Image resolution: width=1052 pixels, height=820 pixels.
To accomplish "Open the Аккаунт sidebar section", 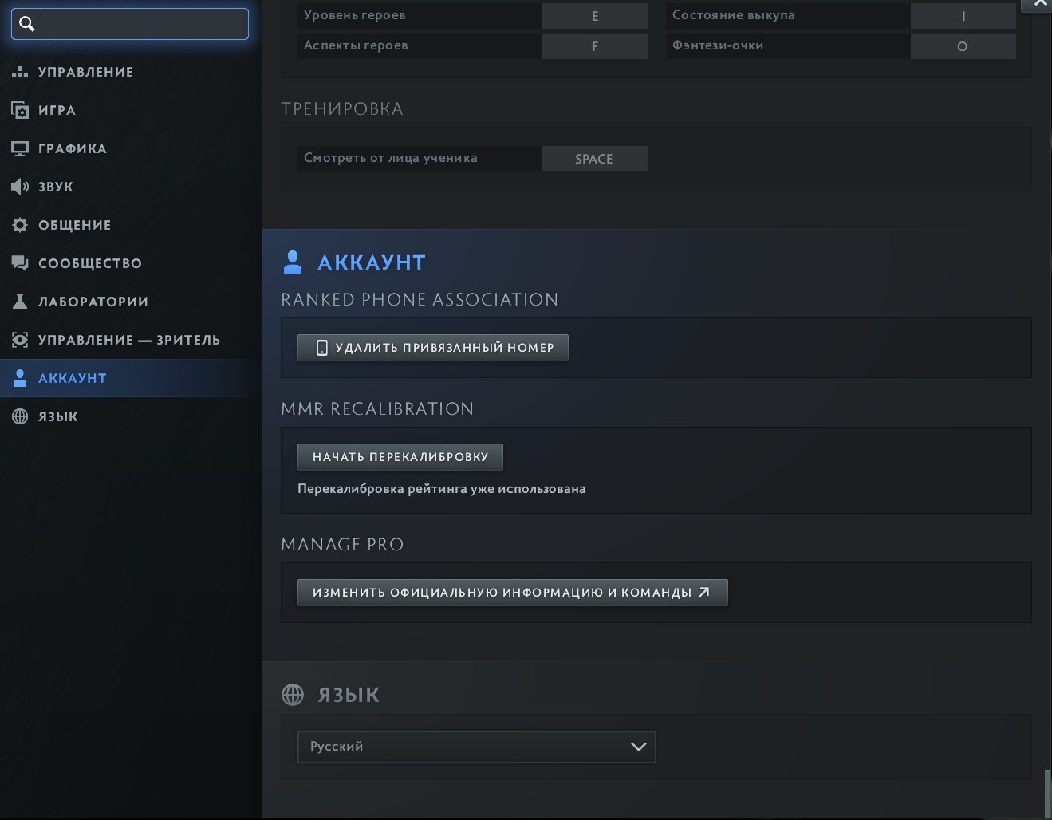I will point(72,378).
